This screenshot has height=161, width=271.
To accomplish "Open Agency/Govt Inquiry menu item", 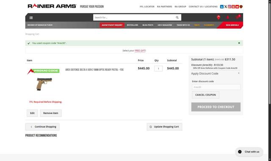I will point(112,25).
